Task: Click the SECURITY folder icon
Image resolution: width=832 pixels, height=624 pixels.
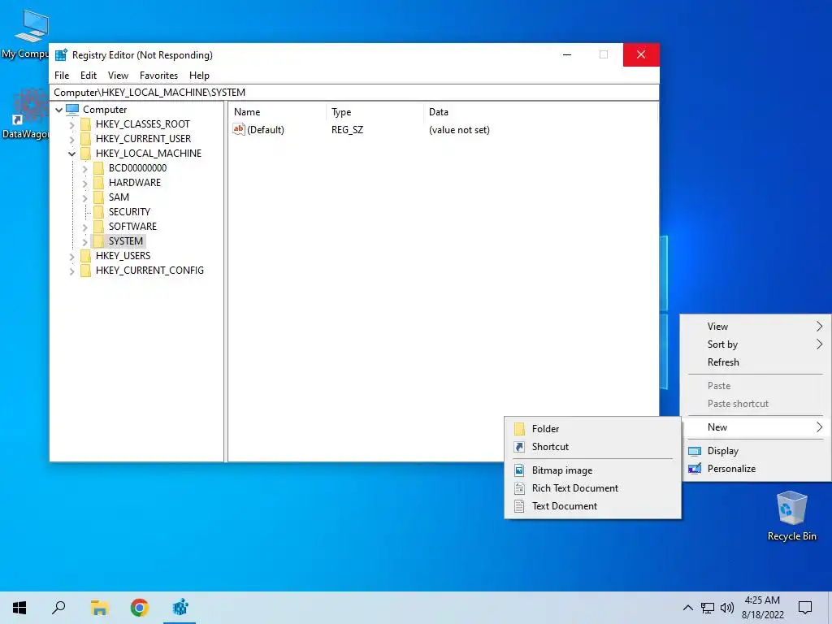Action: click(98, 212)
